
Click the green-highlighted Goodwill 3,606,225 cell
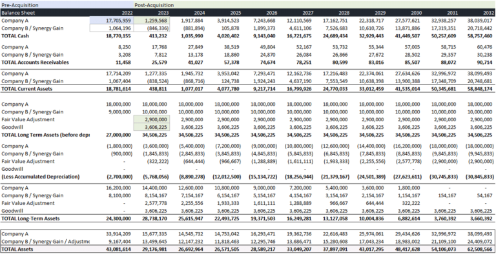(152, 127)
